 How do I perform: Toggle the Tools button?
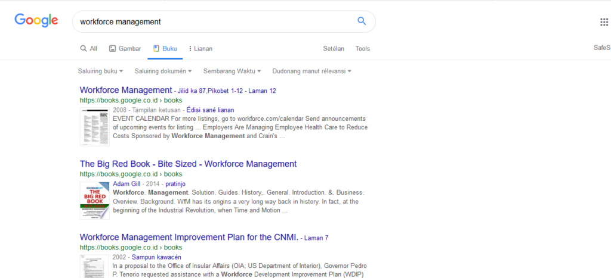click(362, 49)
